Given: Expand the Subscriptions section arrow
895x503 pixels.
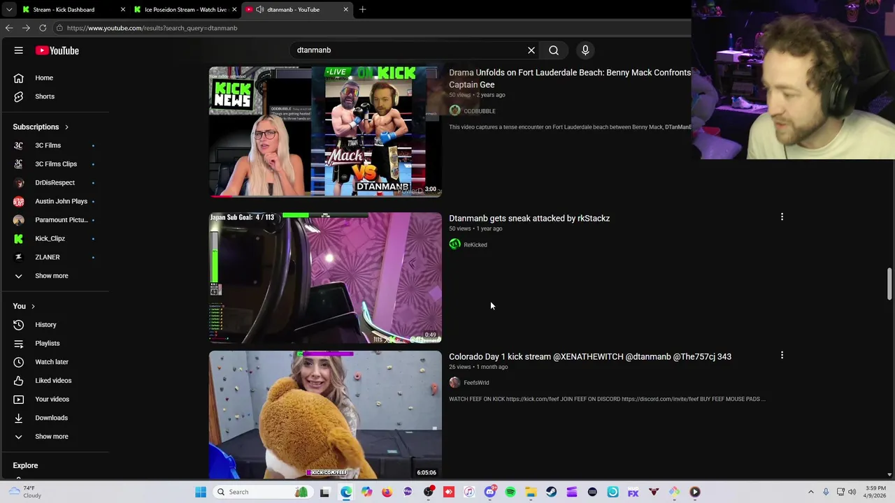Looking at the screenshot, I should pyautogui.click(x=66, y=127).
